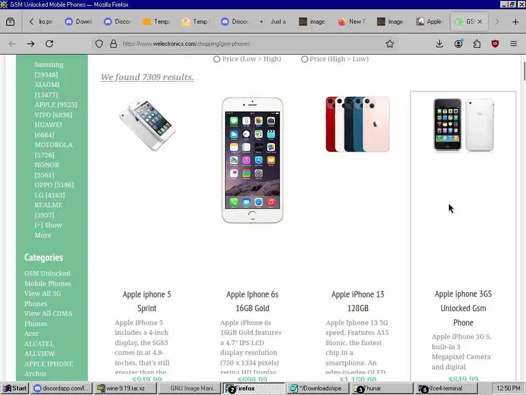Screen dimensions: 526x395
Task: Open the Downloads panel
Action: [x=440, y=44]
